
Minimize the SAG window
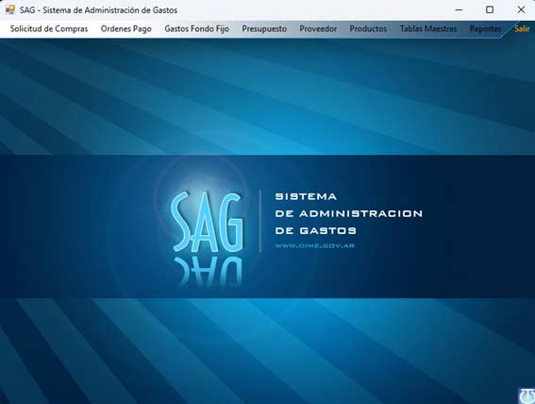[459, 9]
